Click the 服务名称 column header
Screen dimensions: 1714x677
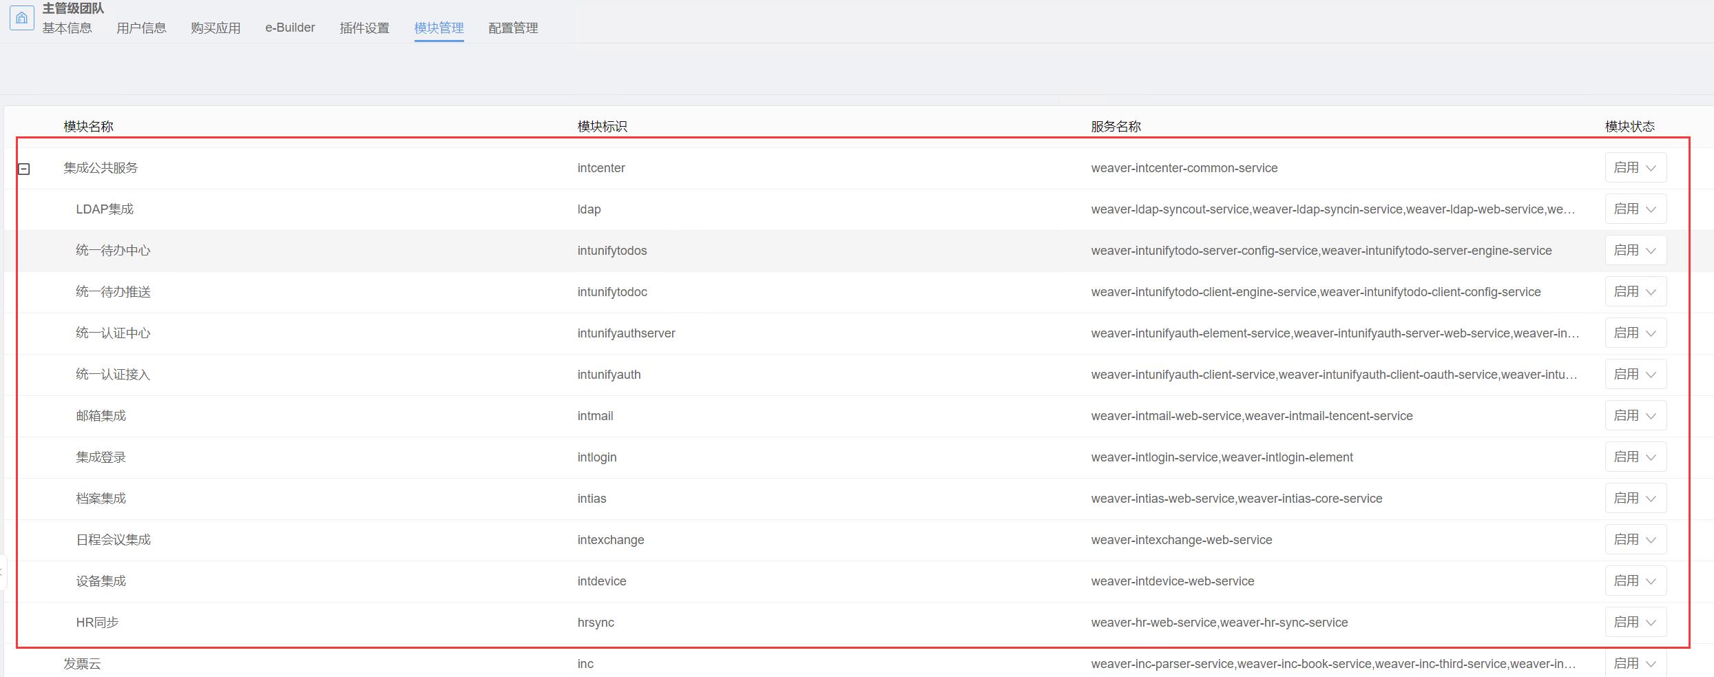[1116, 127]
